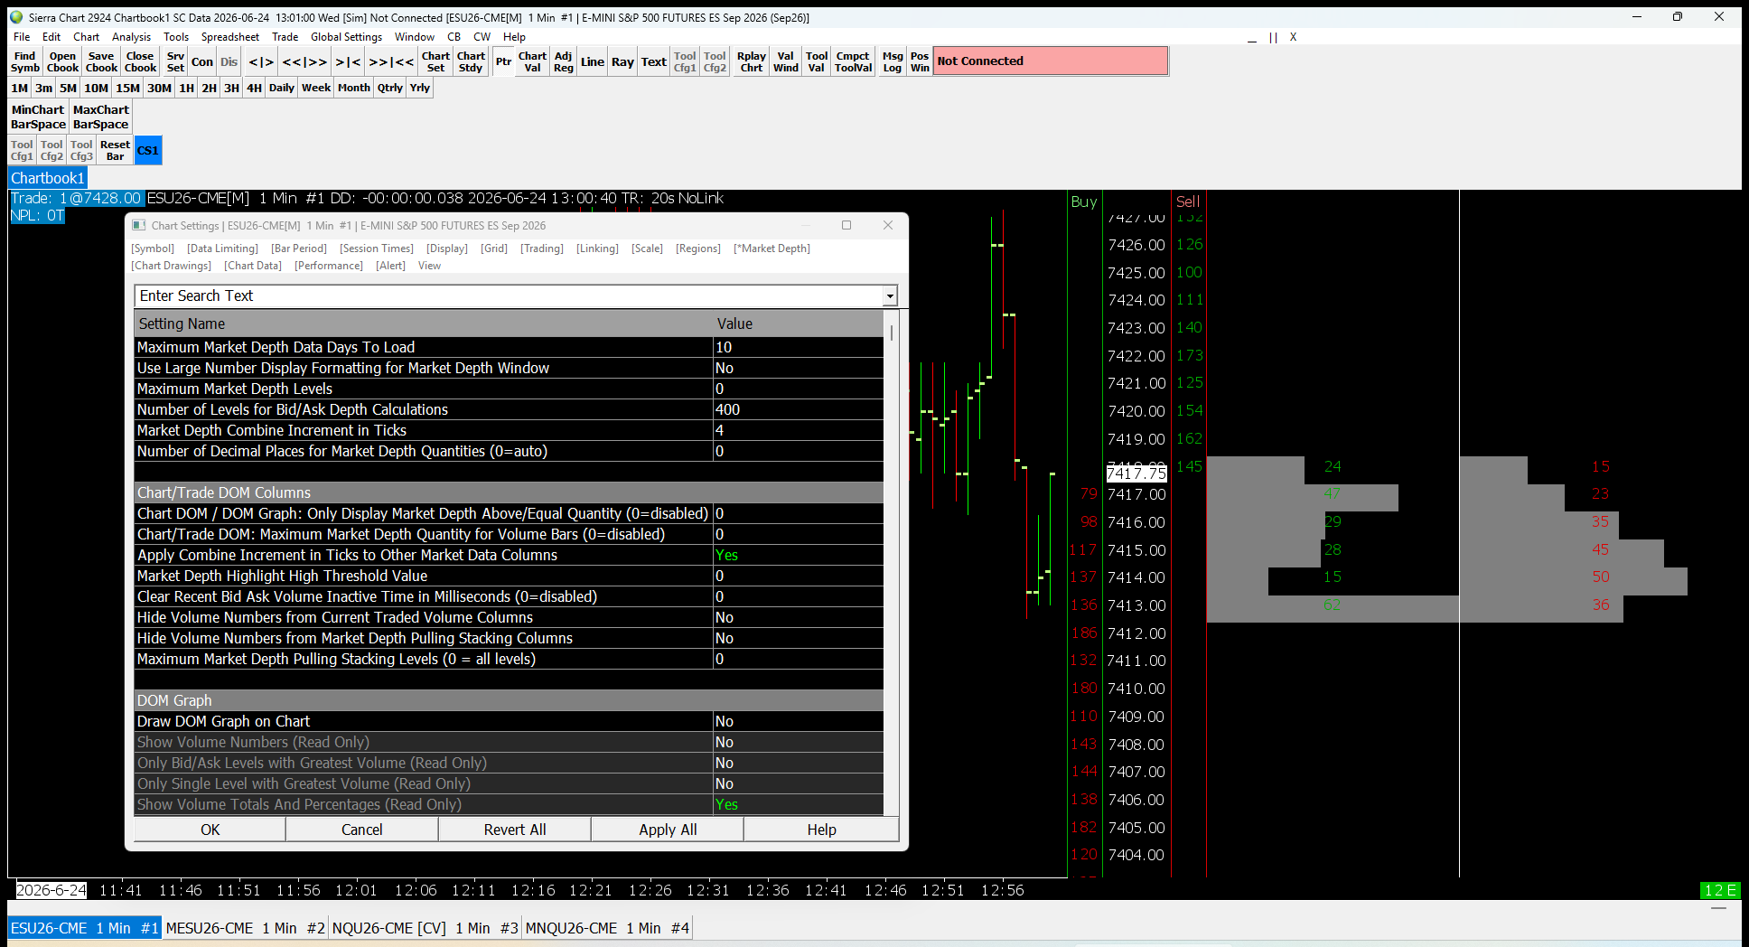Click Cancel in Chart Settings
Image resolution: width=1749 pixels, height=947 pixels.
tap(362, 830)
